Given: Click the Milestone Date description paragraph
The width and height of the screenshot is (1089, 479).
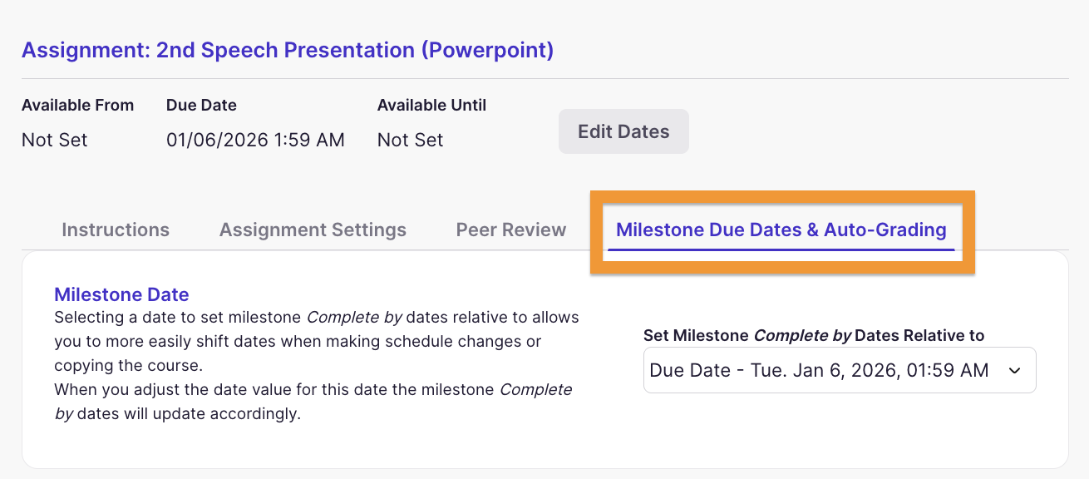Looking at the screenshot, I should coord(317,365).
